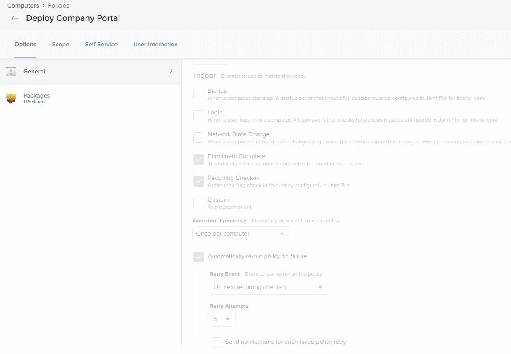Click the Trigger section heading

(x=204, y=76)
